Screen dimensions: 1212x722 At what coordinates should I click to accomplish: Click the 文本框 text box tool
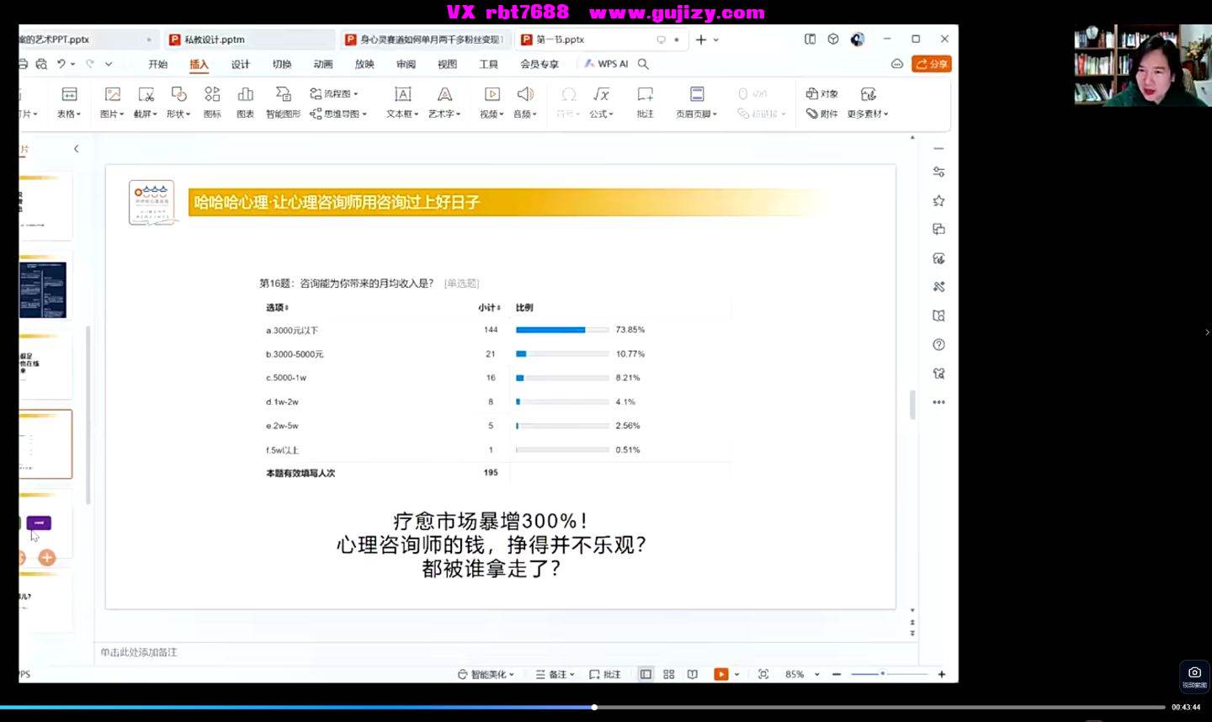pyautogui.click(x=403, y=102)
